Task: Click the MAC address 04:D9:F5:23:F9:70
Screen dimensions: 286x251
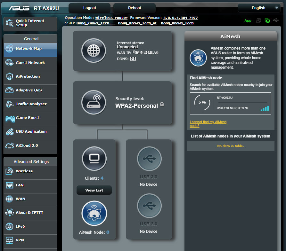Action: tap(233, 108)
